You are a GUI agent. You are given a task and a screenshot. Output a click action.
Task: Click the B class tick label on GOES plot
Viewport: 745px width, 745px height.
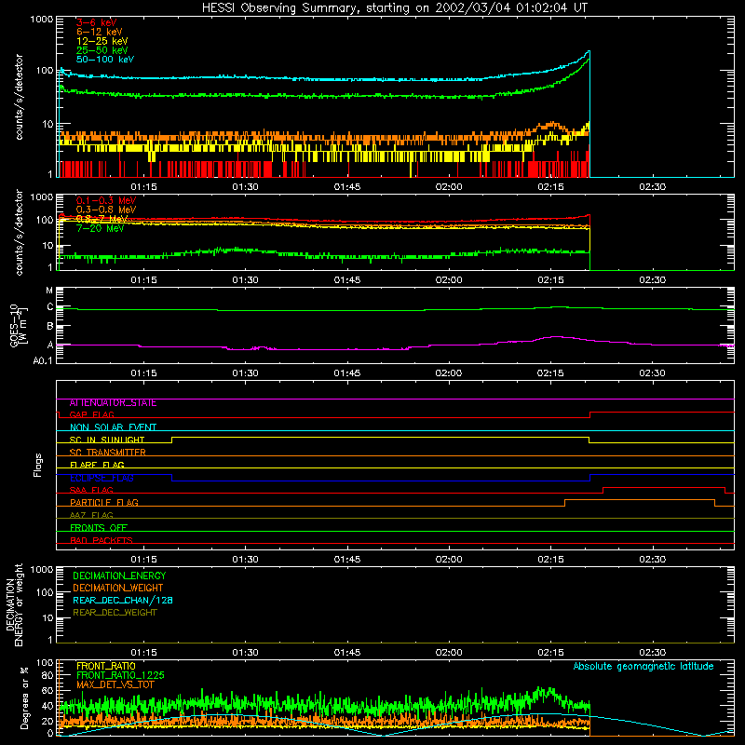click(50, 327)
